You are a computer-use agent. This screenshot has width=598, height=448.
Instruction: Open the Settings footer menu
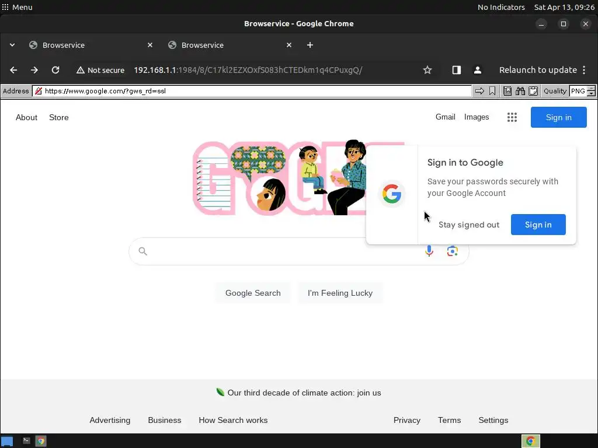tap(493, 420)
